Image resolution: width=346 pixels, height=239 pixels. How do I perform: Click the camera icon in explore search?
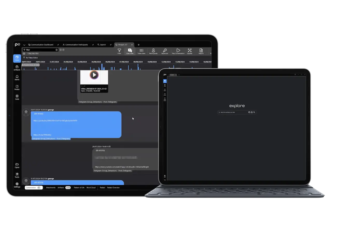252,112
